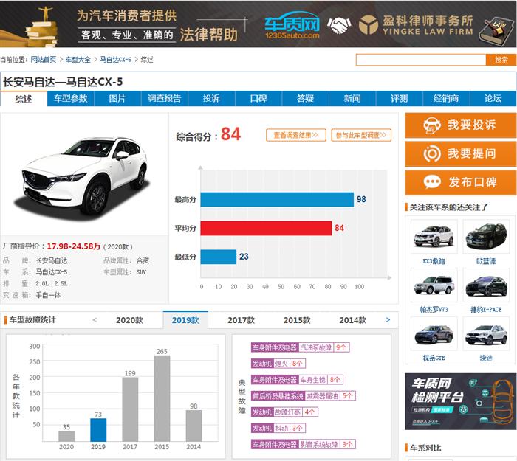The image size is (517, 461).
Task: Go to the 论坛 tab
Action: (493, 98)
